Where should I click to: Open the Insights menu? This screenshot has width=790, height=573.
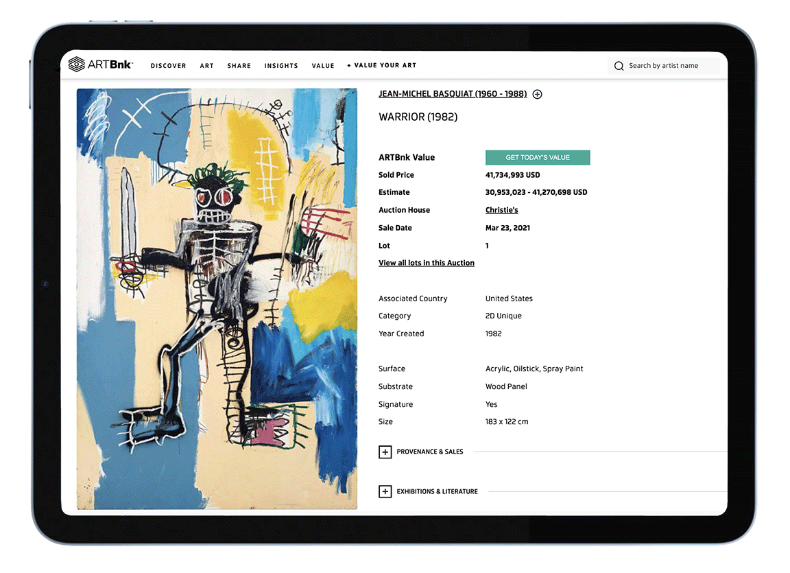pos(281,66)
